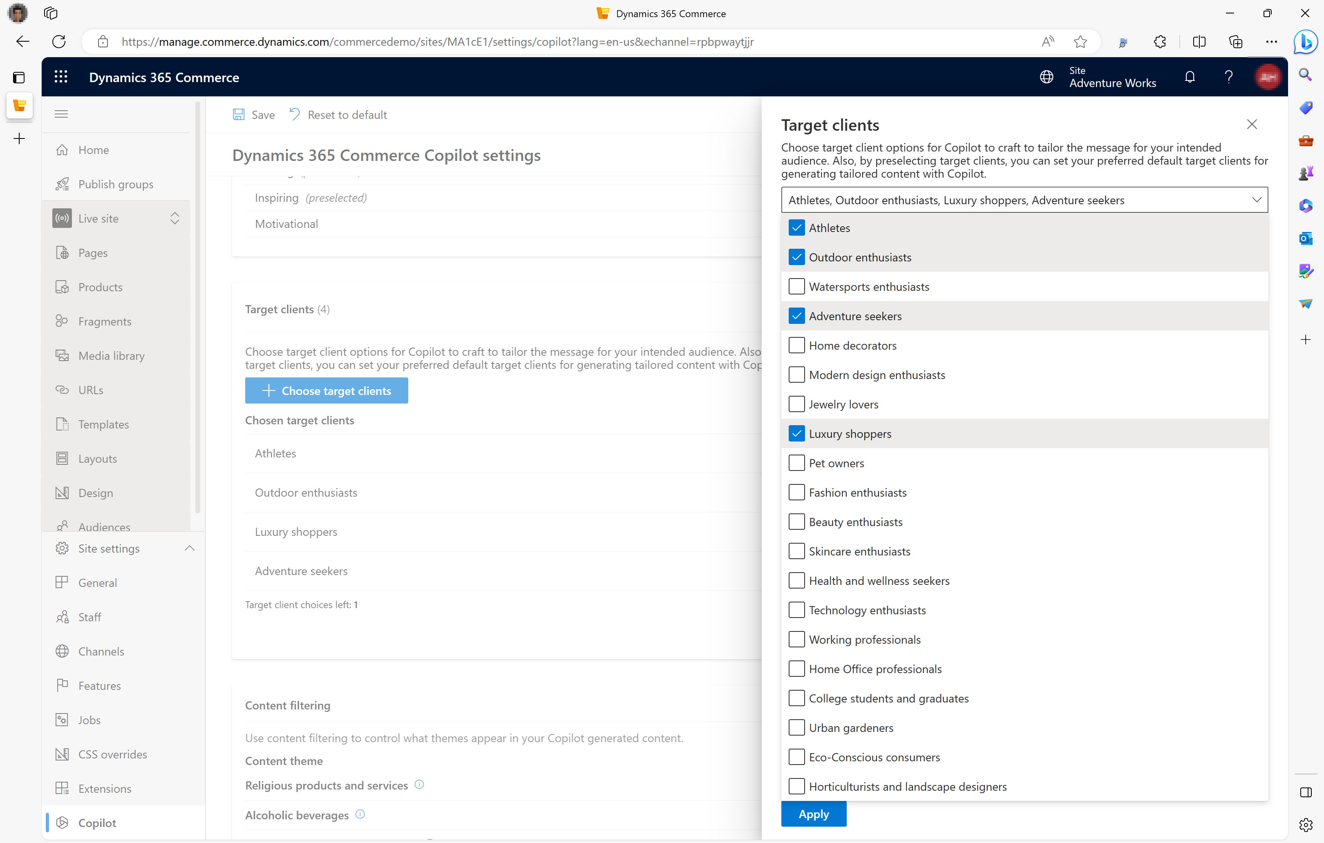Navigate to the Audiences section
The height and width of the screenshot is (843, 1324).
[x=103, y=526]
